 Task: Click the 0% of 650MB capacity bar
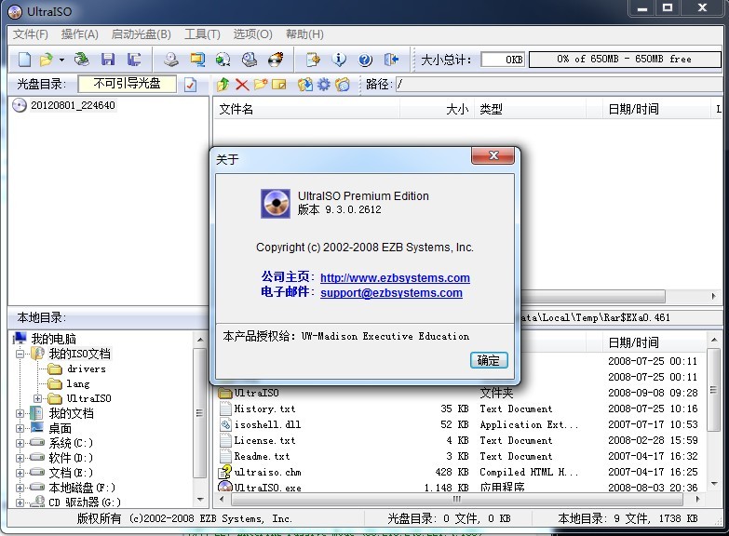[624, 60]
